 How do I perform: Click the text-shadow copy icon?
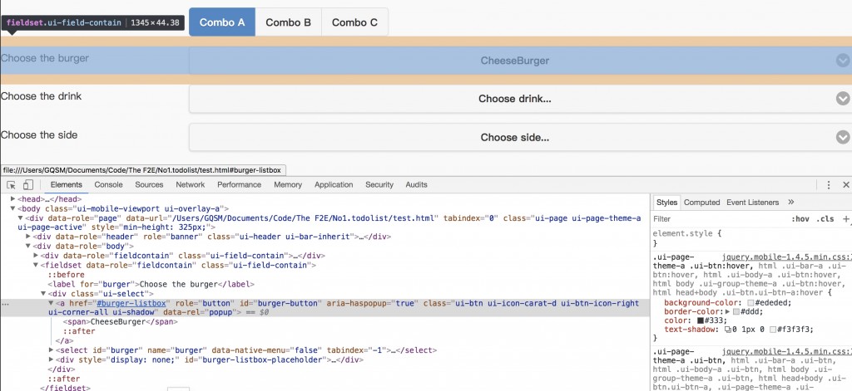[x=727, y=330]
